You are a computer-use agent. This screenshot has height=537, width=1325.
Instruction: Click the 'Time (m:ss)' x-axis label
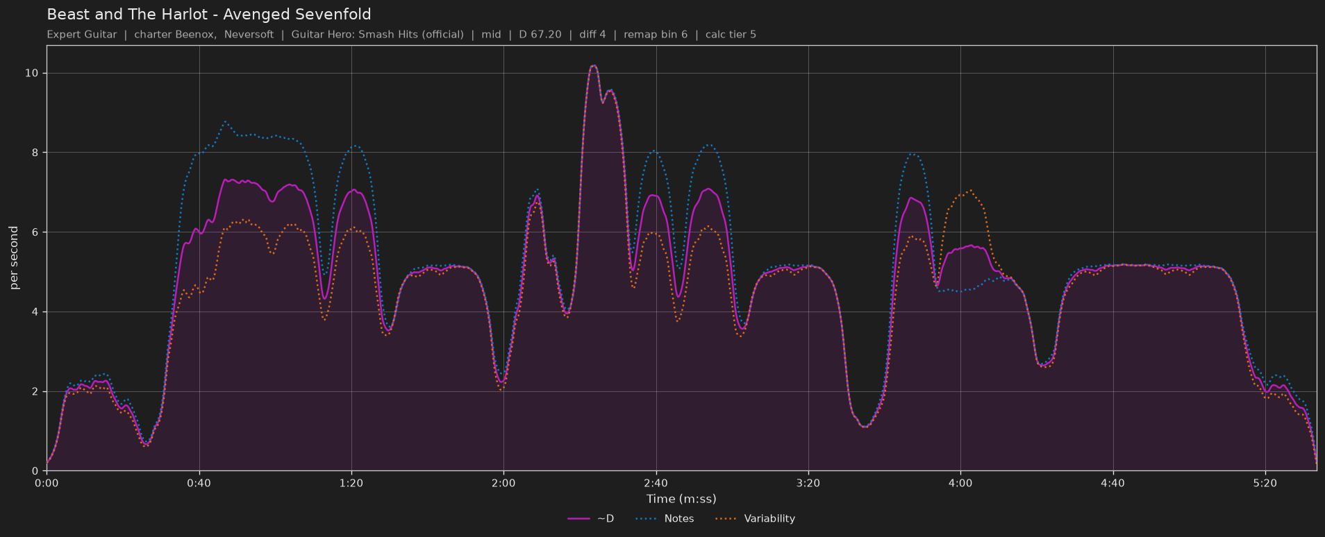[681, 499]
